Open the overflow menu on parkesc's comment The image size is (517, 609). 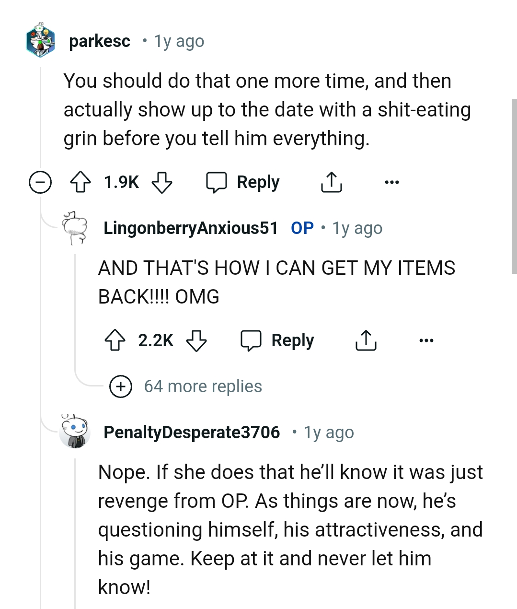pos(392,183)
